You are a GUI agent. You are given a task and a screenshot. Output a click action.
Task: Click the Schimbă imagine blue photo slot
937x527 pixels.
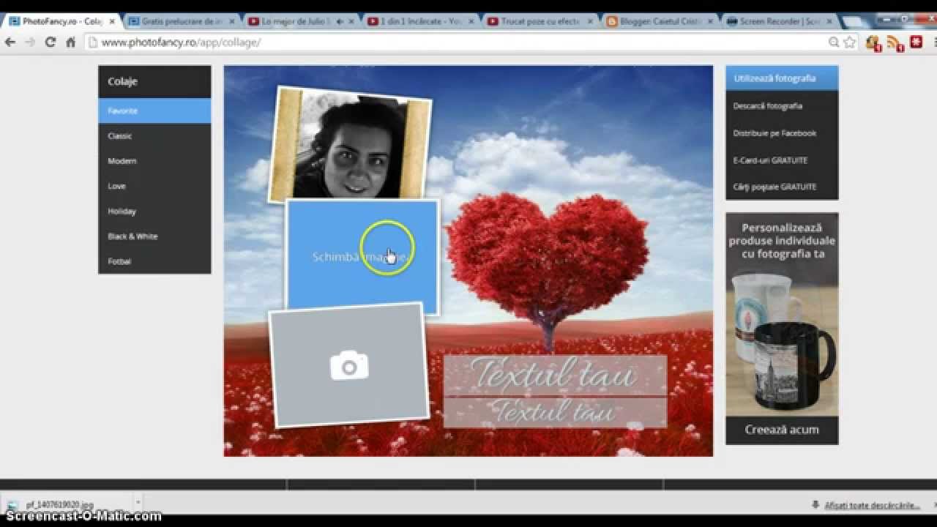362,256
